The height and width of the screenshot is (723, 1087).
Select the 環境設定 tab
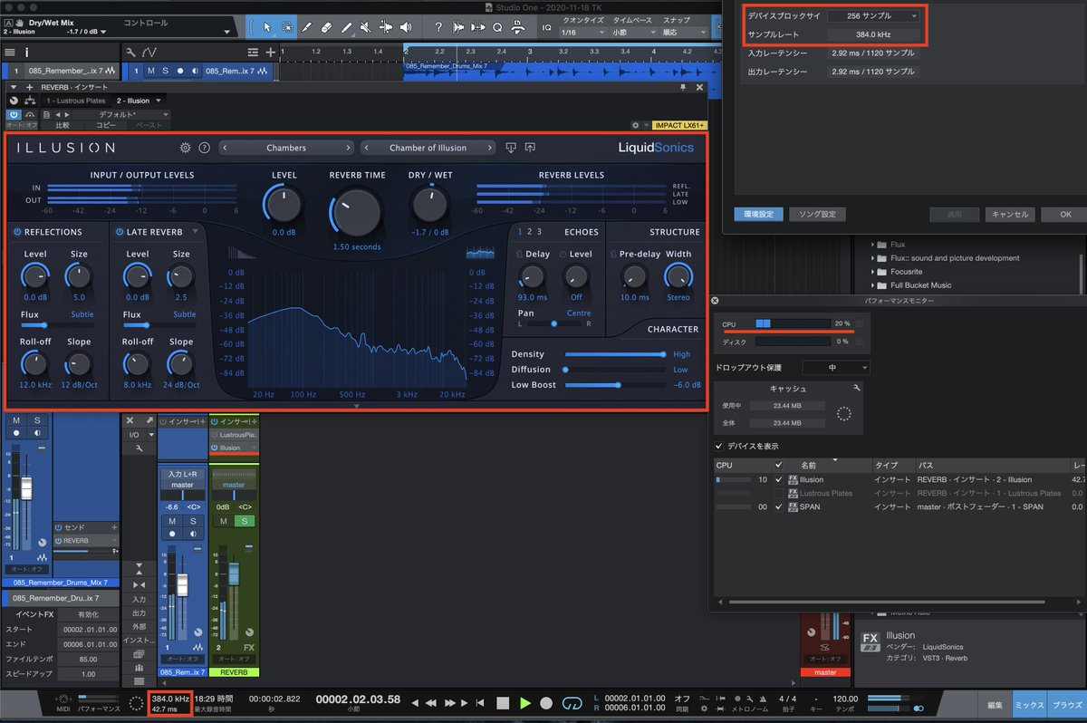(758, 215)
